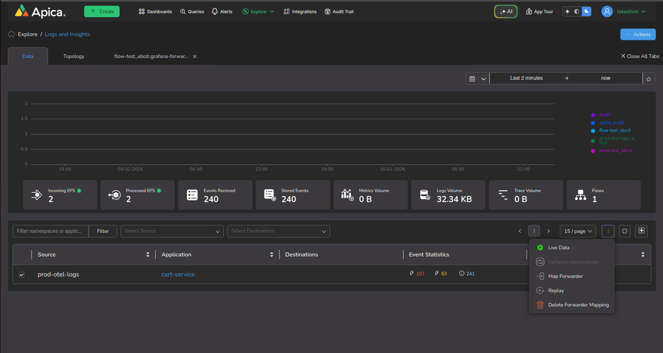Open the calendar time picker icon
The width and height of the screenshot is (663, 353).
tap(472, 79)
